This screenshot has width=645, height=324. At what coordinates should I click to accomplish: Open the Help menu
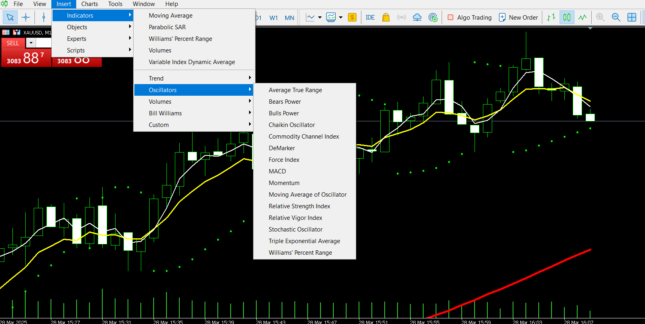(171, 4)
